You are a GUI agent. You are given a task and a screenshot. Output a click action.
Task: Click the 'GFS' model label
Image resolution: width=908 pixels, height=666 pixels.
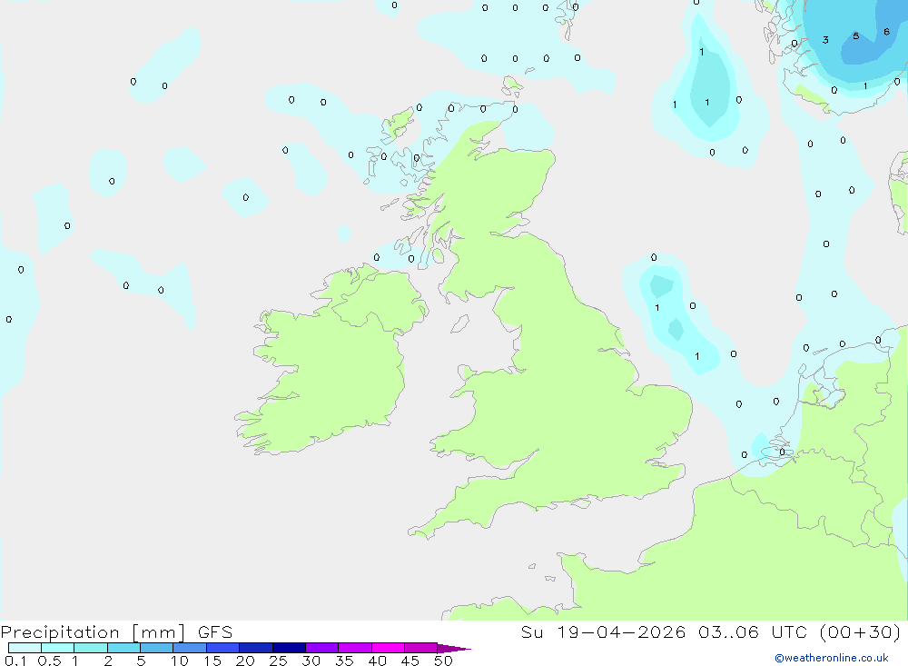[x=215, y=631]
